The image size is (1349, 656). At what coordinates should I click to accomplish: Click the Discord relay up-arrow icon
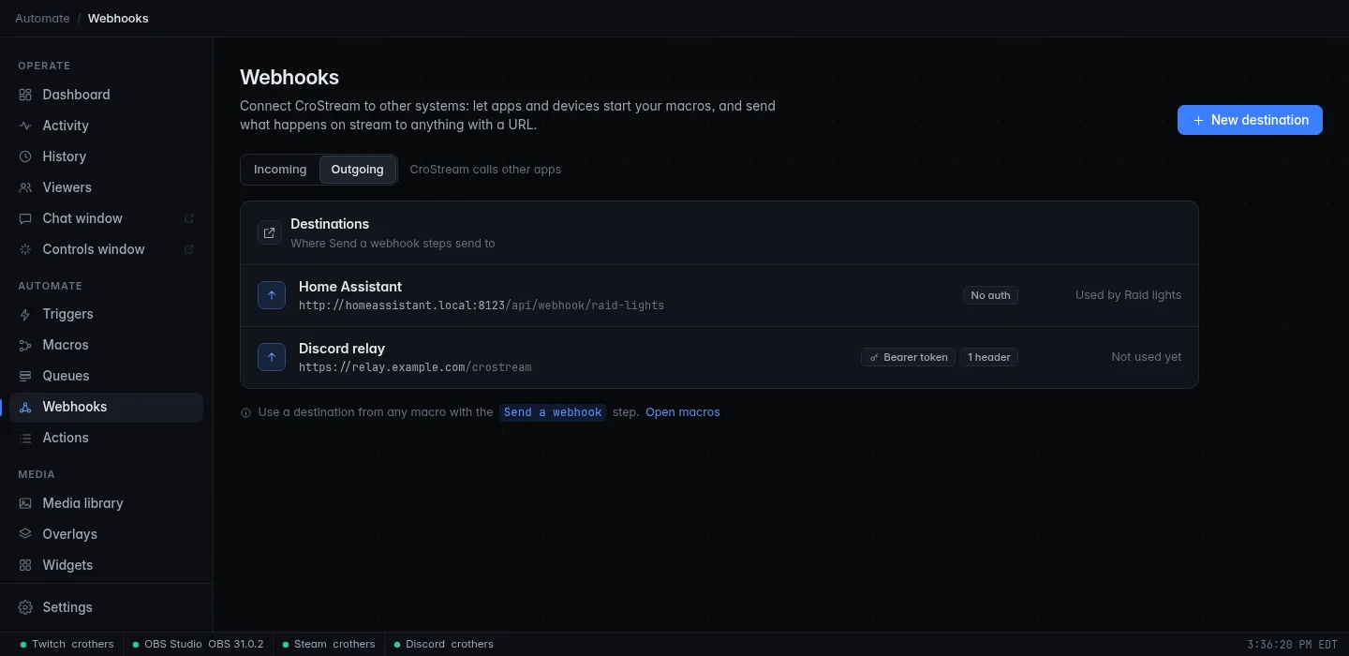click(x=272, y=357)
